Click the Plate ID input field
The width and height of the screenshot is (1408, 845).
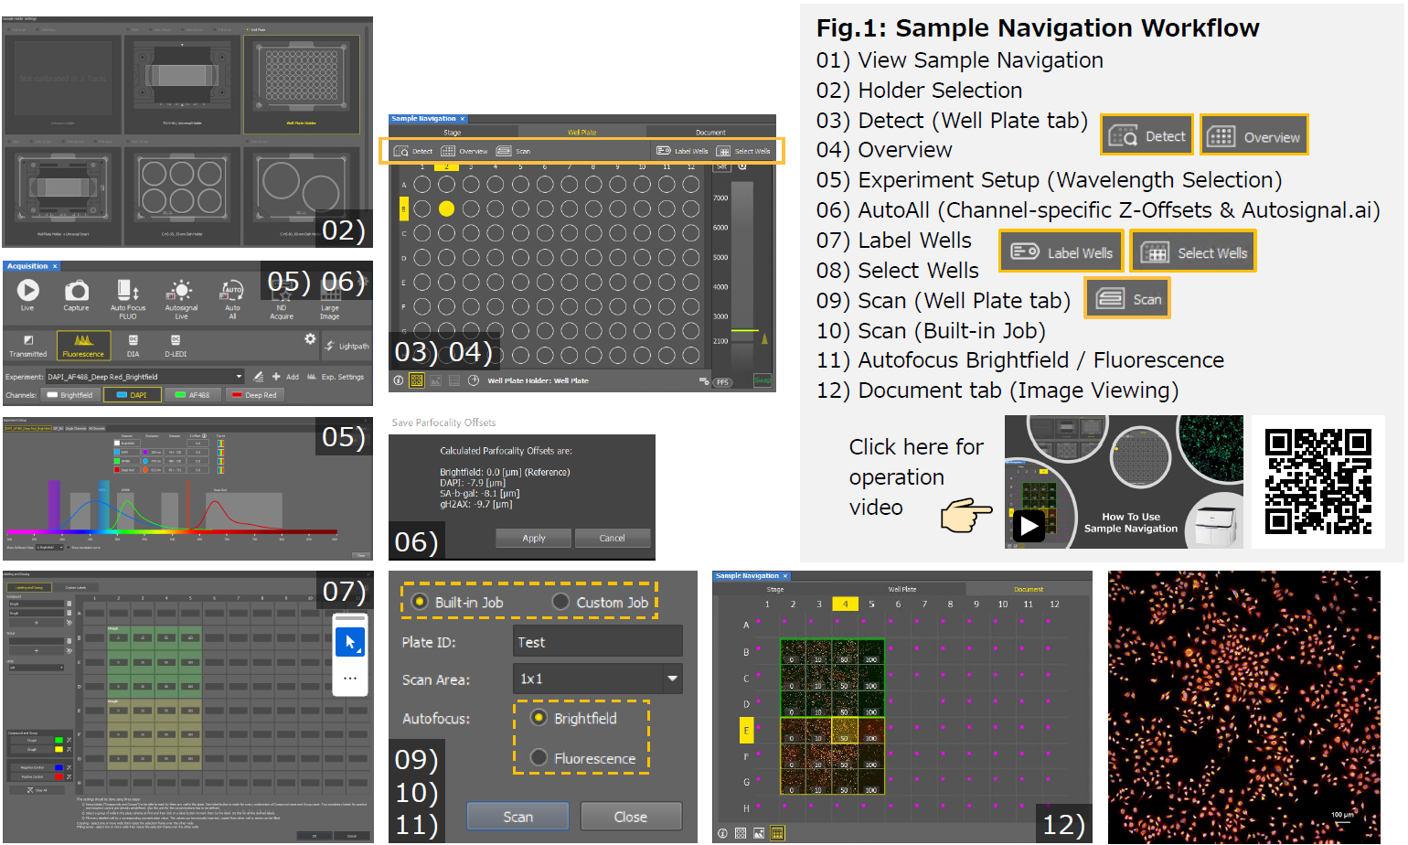point(597,641)
